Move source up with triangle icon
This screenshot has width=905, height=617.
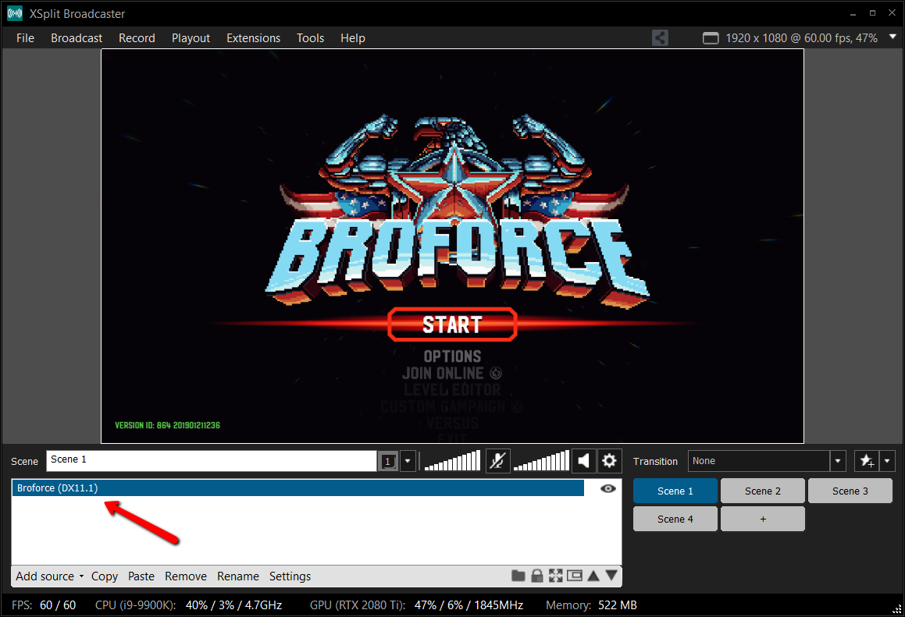click(x=593, y=576)
